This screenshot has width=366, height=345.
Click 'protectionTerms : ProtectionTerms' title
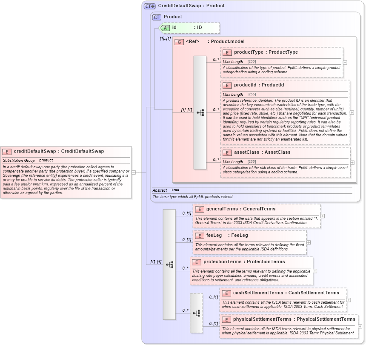tap(244, 262)
